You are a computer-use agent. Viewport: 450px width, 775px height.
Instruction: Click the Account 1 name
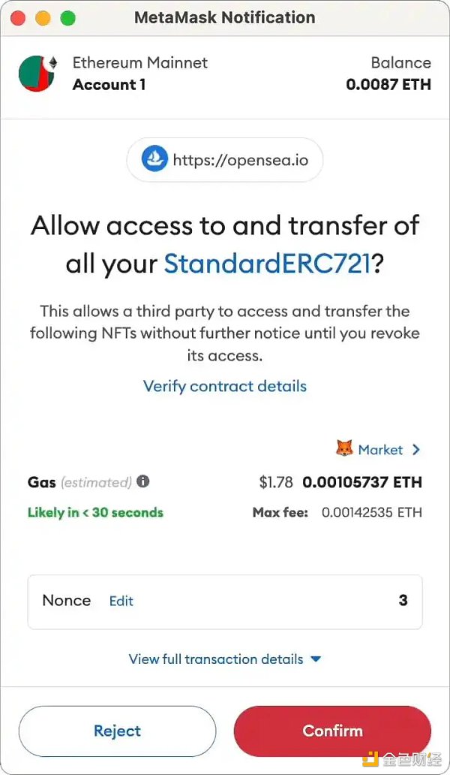[x=109, y=84]
